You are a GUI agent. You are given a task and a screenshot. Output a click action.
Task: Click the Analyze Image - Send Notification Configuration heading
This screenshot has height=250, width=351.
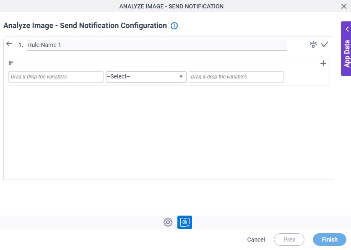pyautogui.click(x=85, y=26)
